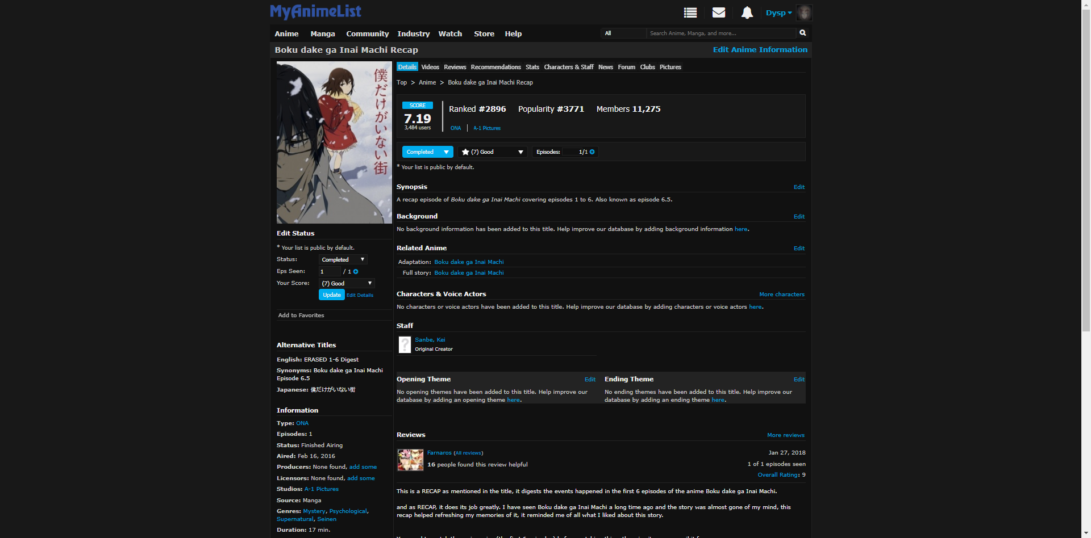1091x538 pixels.
Task: Click the search magnifier icon
Action: (x=803, y=33)
